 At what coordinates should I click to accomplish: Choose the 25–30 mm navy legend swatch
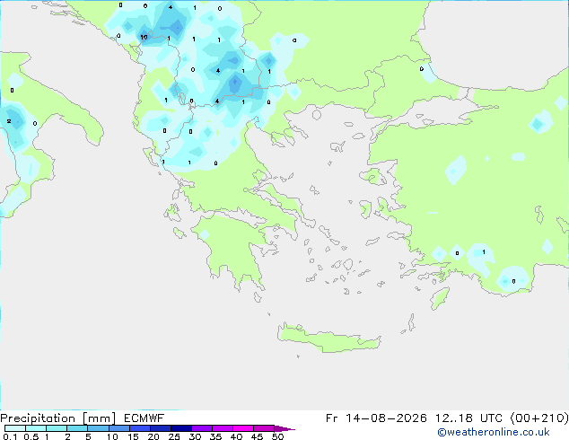point(181,428)
